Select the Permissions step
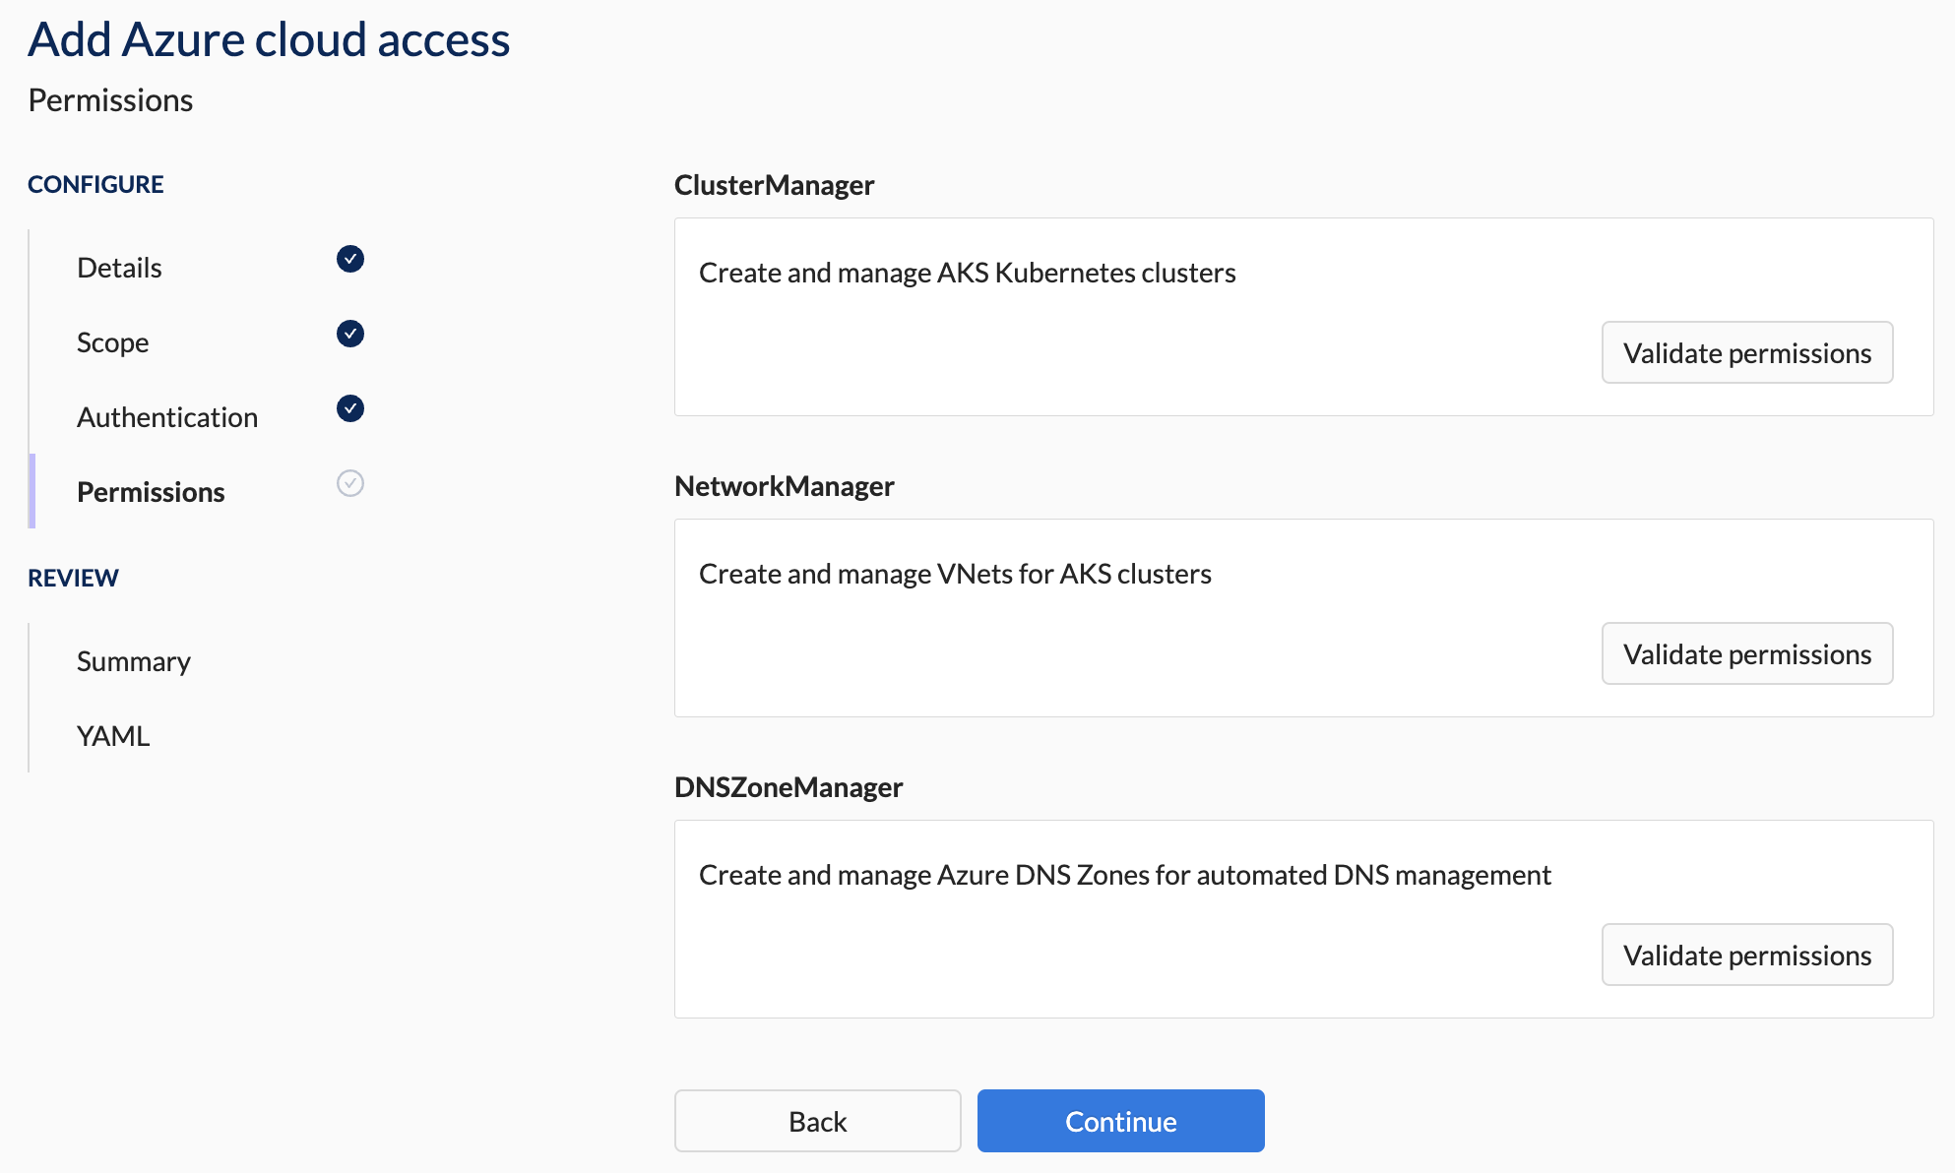 151,492
